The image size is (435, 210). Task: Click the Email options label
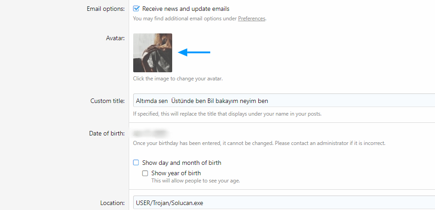point(106,9)
